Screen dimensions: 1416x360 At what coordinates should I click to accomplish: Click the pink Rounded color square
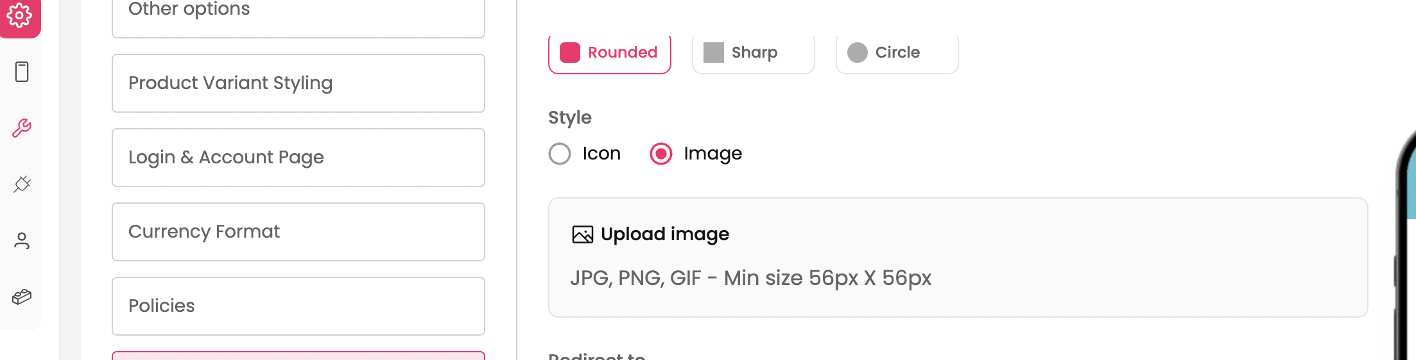click(x=570, y=53)
